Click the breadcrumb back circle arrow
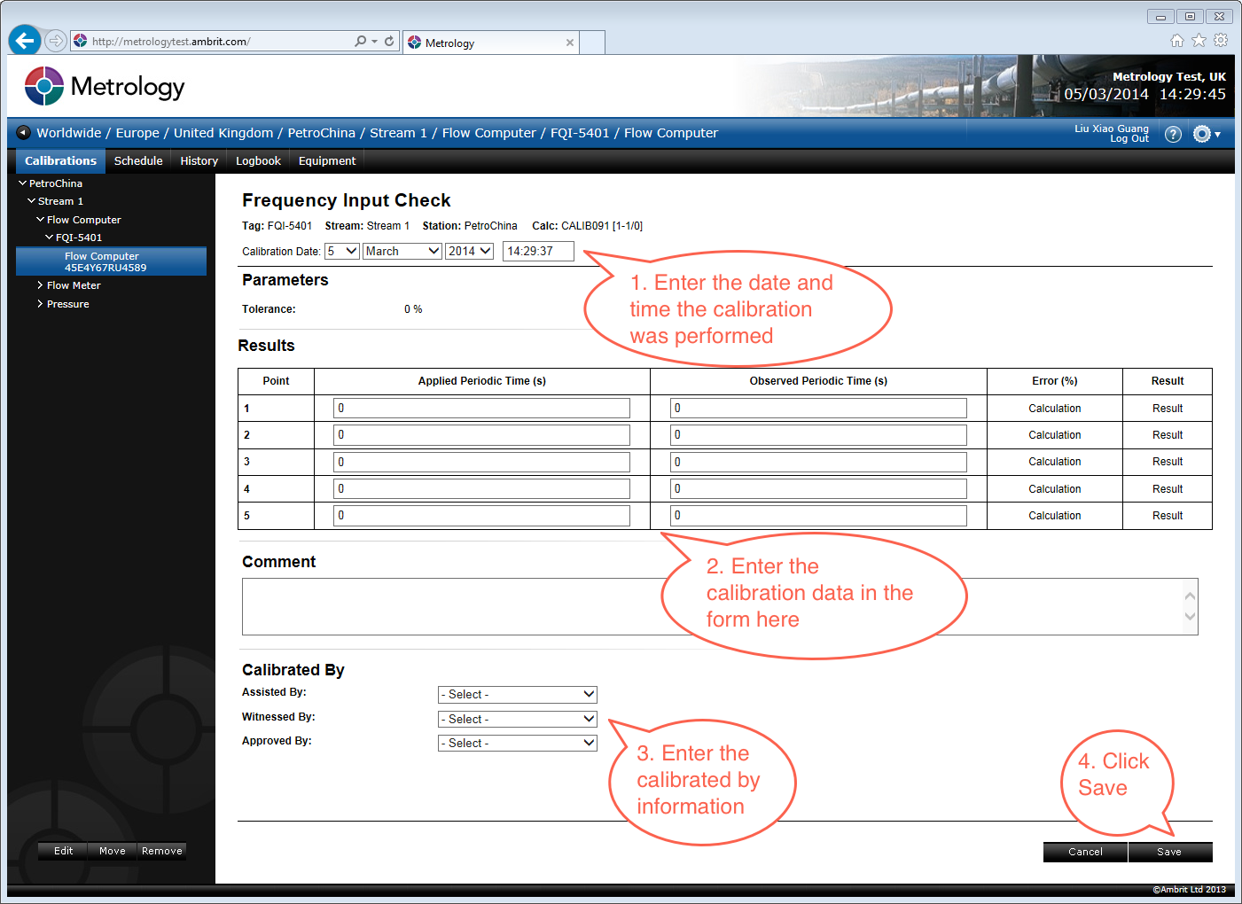The height and width of the screenshot is (904, 1242). 22,132
